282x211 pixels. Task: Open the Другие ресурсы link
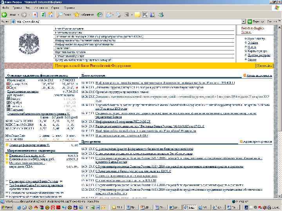[259, 55]
